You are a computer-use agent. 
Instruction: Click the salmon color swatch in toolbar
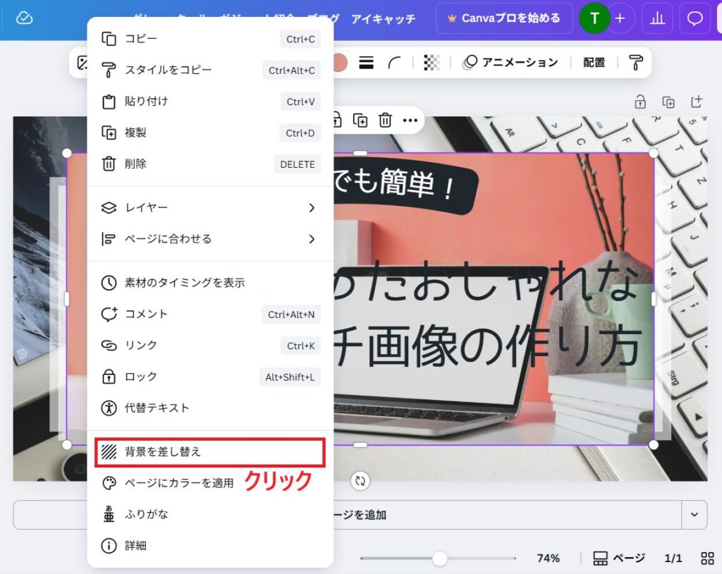[x=340, y=63]
